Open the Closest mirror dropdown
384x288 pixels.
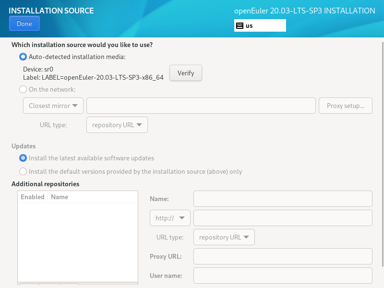[53, 106]
